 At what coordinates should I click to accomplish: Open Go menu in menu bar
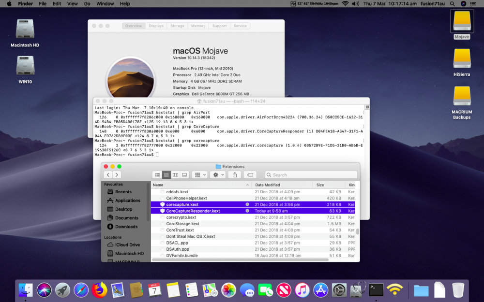(x=87, y=4)
